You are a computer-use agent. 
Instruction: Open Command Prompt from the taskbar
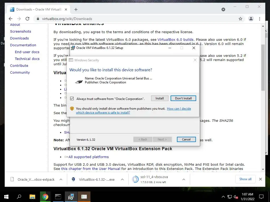(58, 196)
